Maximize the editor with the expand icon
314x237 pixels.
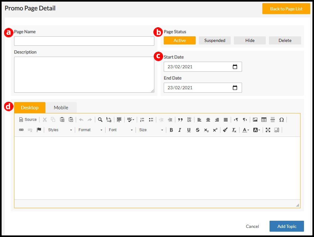[x=268, y=130]
